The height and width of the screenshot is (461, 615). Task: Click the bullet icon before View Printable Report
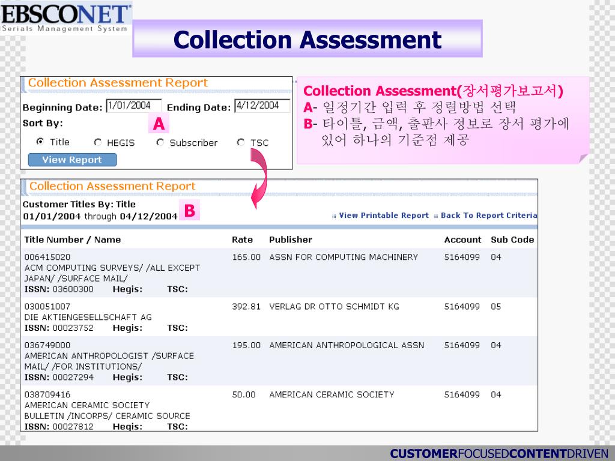pyautogui.click(x=334, y=216)
